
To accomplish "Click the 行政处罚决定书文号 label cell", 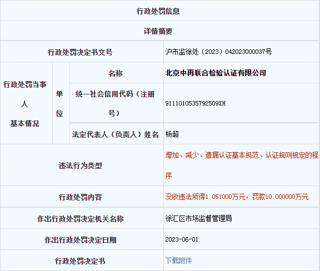I will (82, 52).
